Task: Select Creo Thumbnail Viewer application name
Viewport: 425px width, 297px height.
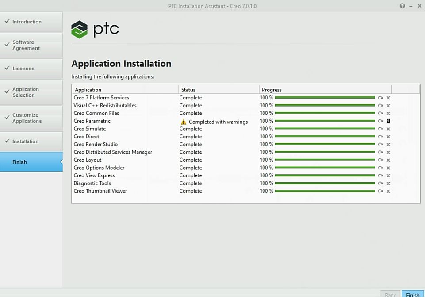Action: click(100, 191)
